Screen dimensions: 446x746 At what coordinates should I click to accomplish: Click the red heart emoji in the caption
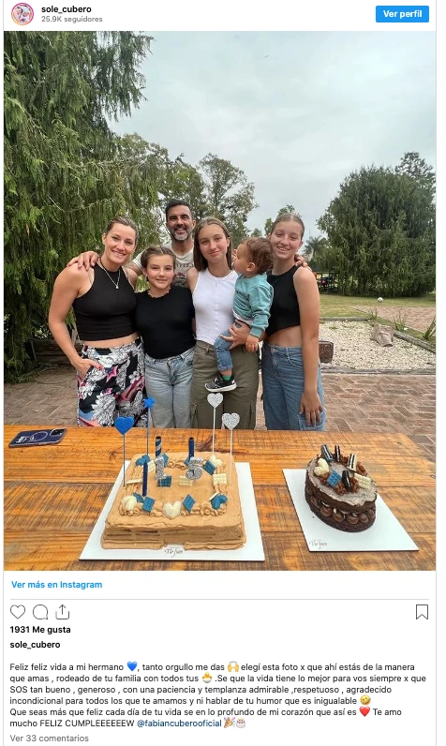364,711
